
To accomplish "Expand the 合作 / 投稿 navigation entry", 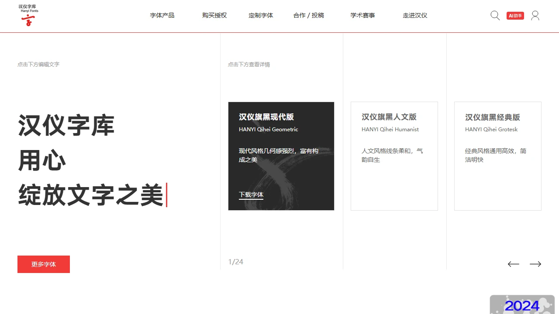I will point(309,15).
